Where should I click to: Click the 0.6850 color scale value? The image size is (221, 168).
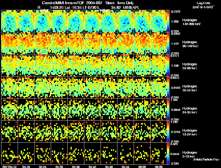pyautogui.click(x=176, y=110)
